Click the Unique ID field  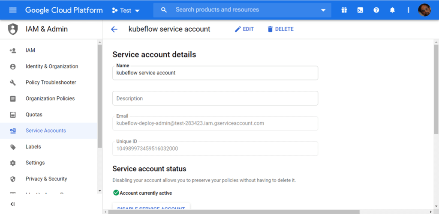click(x=215, y=149)
